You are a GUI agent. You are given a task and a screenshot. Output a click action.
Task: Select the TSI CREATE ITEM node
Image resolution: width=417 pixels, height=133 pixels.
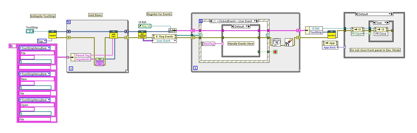(x=100, y=62)
